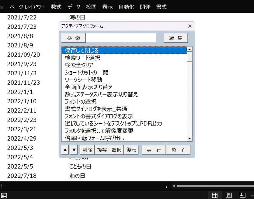Click the three-dot sheet tab splitter

pos(166,186)
